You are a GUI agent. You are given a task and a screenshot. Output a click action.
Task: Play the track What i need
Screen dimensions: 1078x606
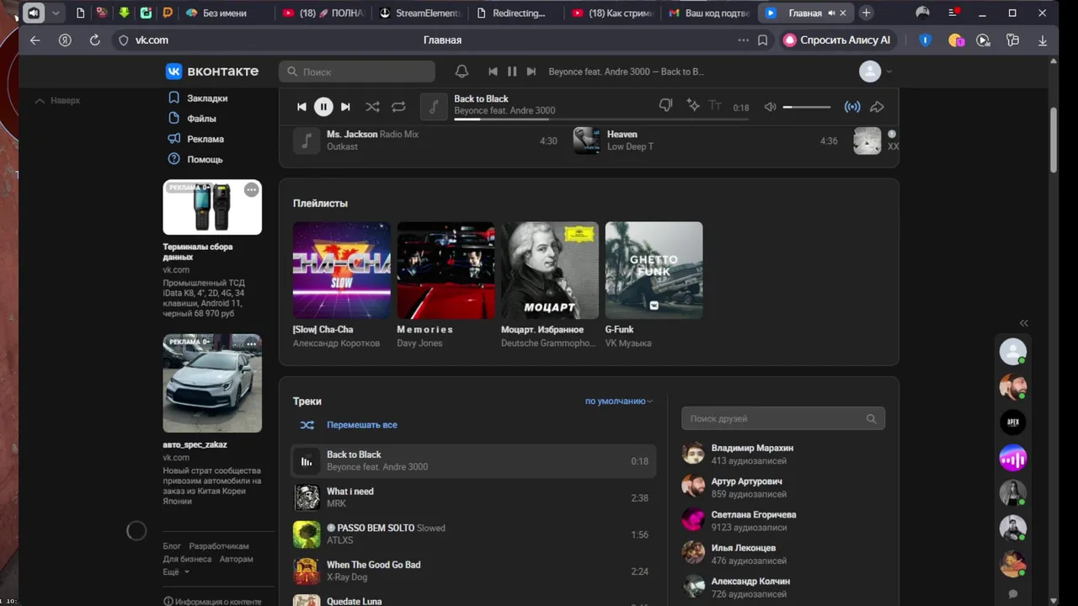(x=472, y=497)
